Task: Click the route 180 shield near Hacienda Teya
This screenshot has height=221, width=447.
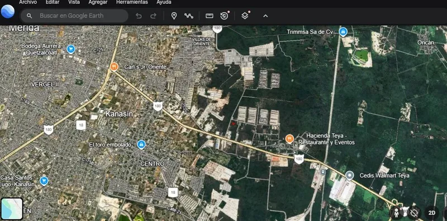Action: point(299,159)
